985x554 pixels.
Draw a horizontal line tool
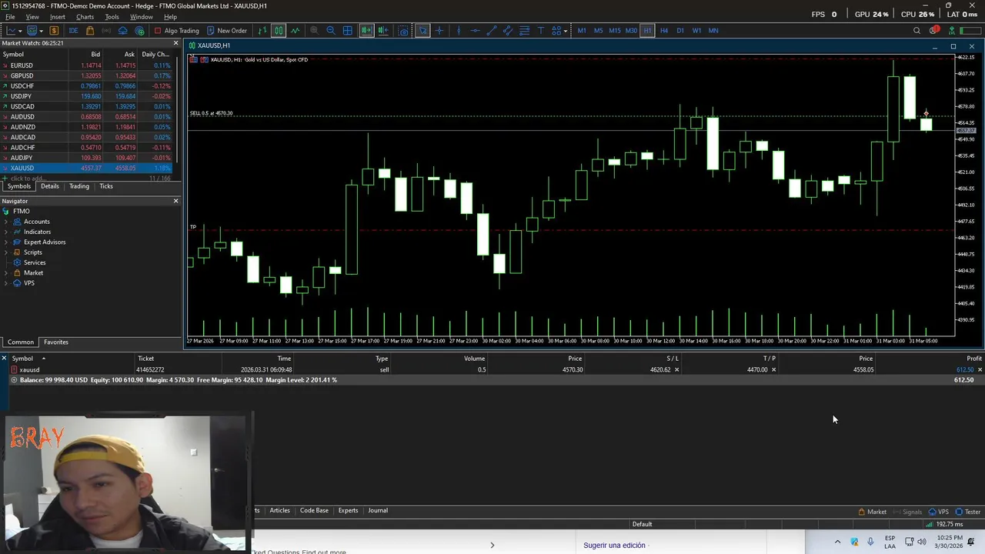(475, 31)
